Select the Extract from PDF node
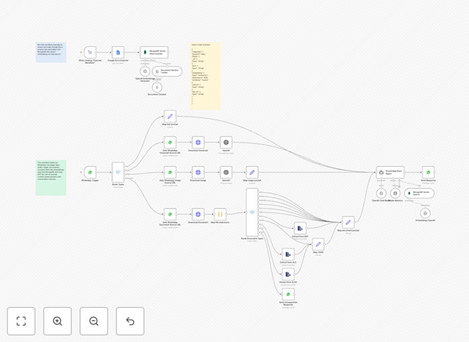 (300, 228)
